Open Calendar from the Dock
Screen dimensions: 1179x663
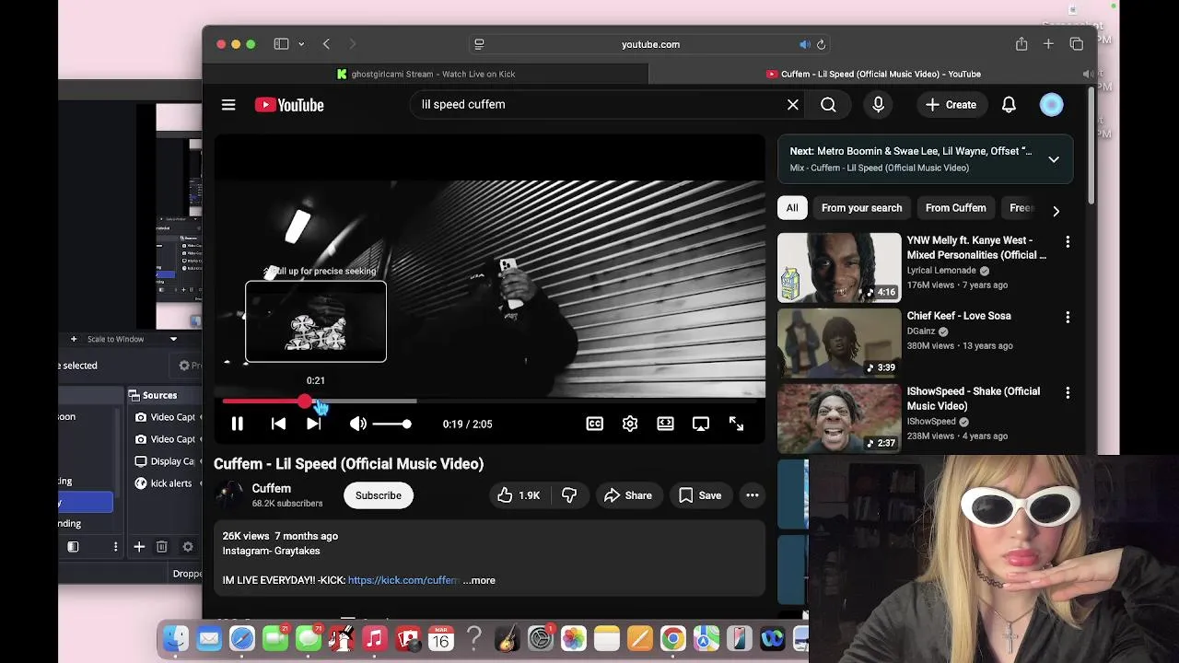click(x=440, y=638)
